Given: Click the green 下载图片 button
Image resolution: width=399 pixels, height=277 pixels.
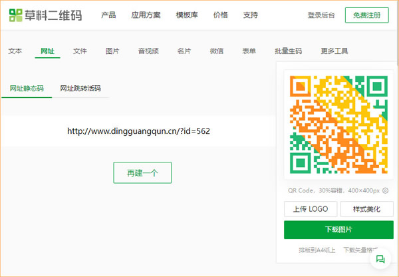Looking at the screenshot, I should (x=338, y=230).
